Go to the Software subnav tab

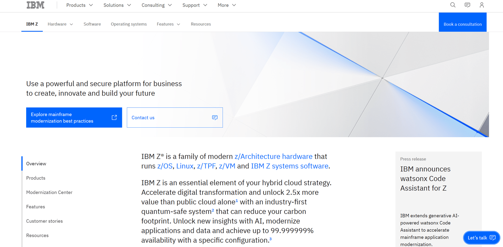(92, 24)
